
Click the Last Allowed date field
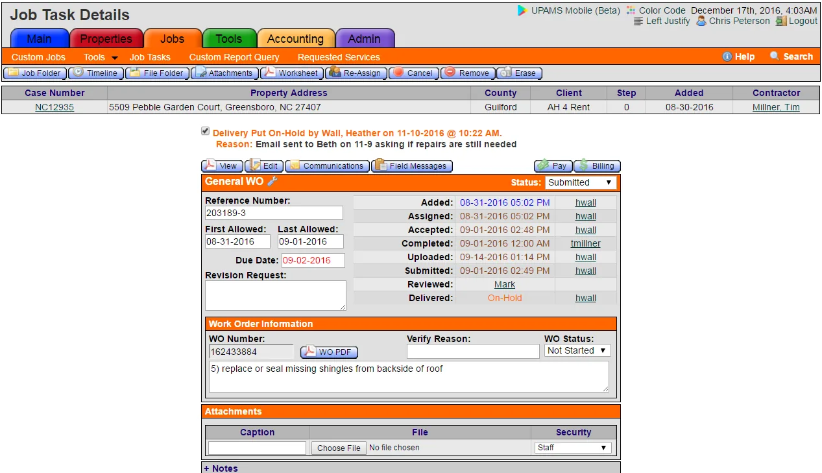pos(311,241)
